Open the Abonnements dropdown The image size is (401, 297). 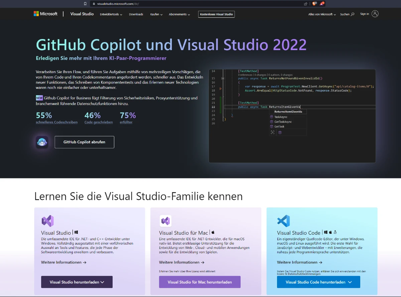click(179, 14)
